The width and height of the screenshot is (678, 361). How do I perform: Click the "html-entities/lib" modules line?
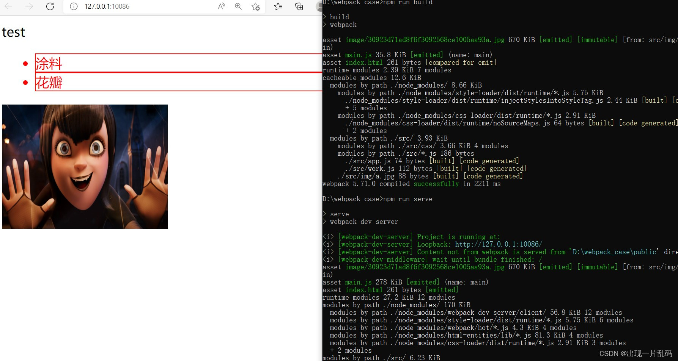pyautogui.click(x=467, y=335)
